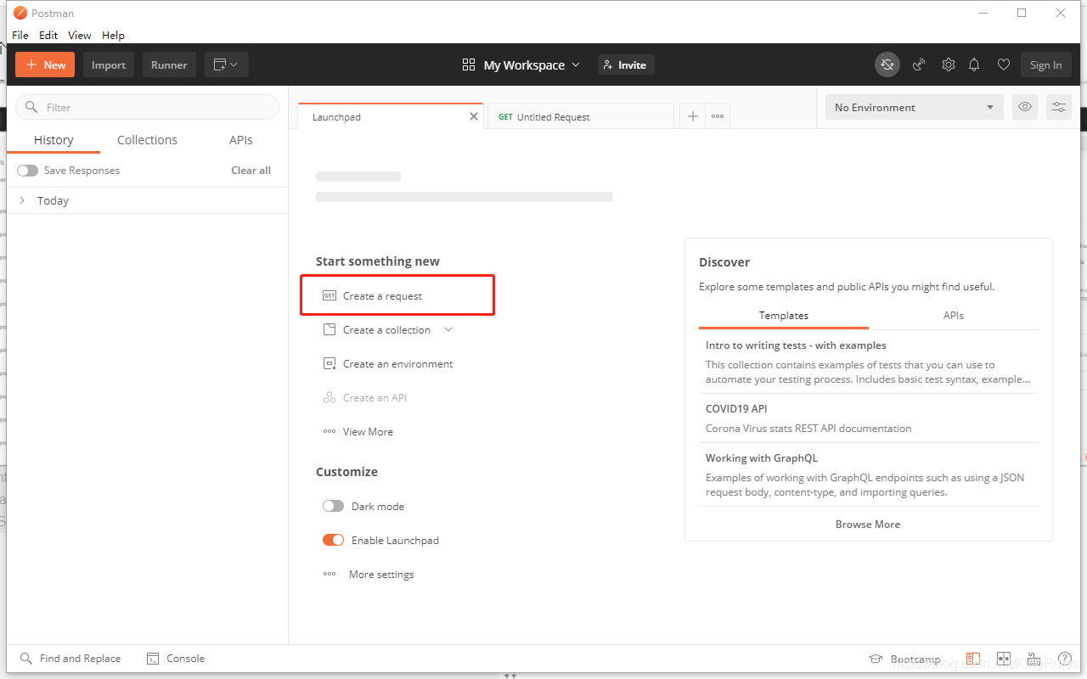Switch to two-pane view icon
Screen dimensions: 1087x679
[x=1004, y=659]
